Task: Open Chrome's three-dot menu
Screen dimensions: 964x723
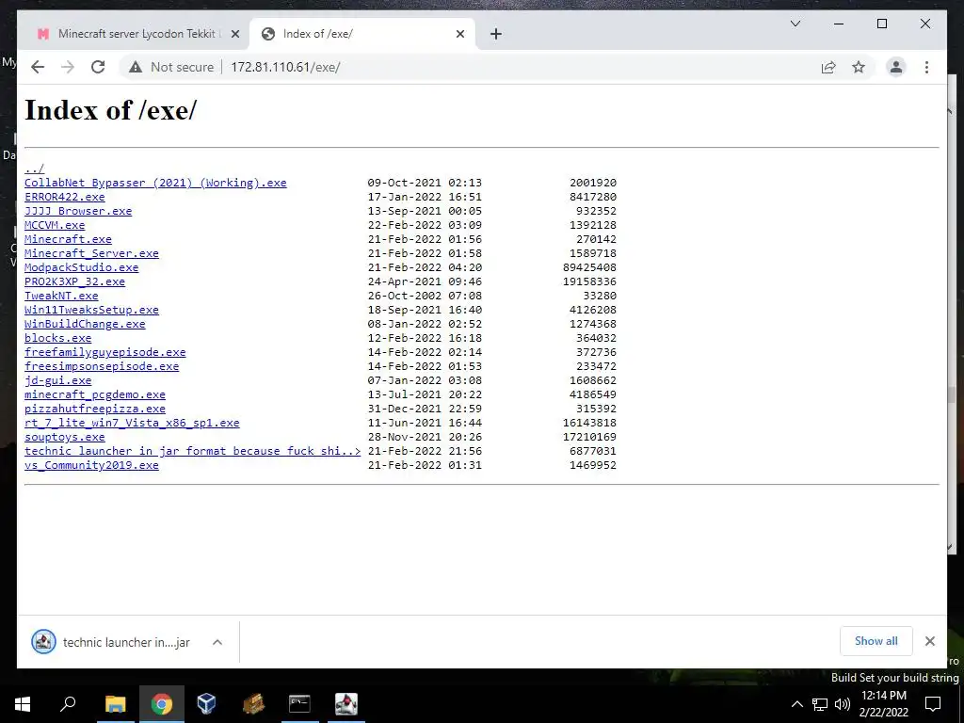Action: click(x=926, y=67)
